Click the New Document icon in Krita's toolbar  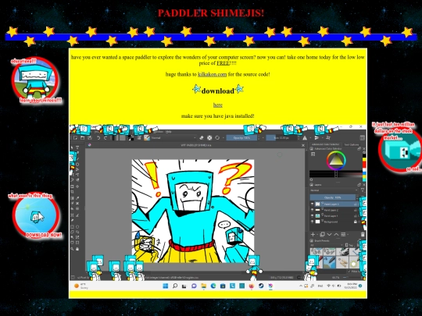click(x=76, y=138)
